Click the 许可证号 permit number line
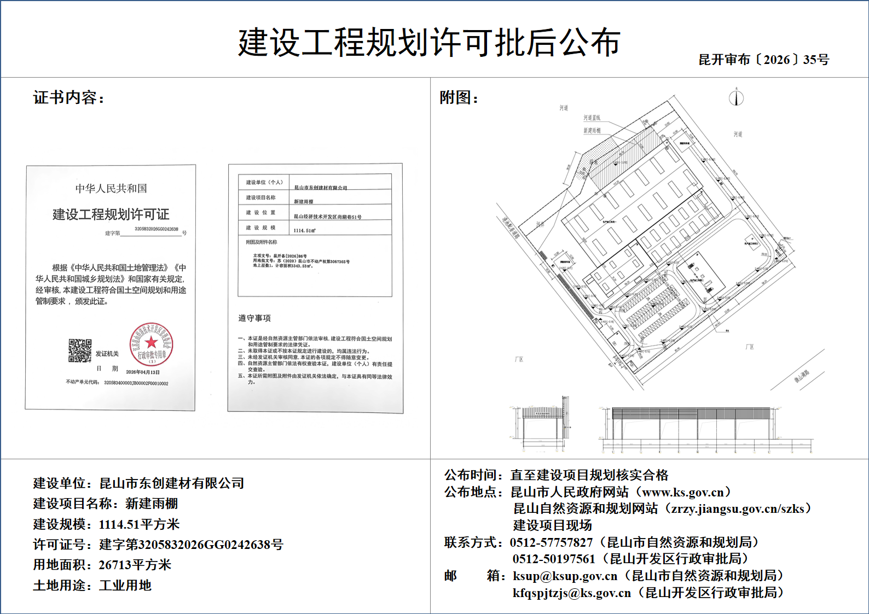 (x=158, y=545)
